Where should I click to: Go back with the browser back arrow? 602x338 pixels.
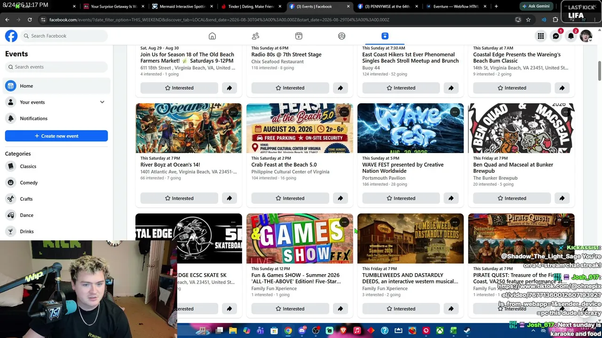(x=7, y=20)
